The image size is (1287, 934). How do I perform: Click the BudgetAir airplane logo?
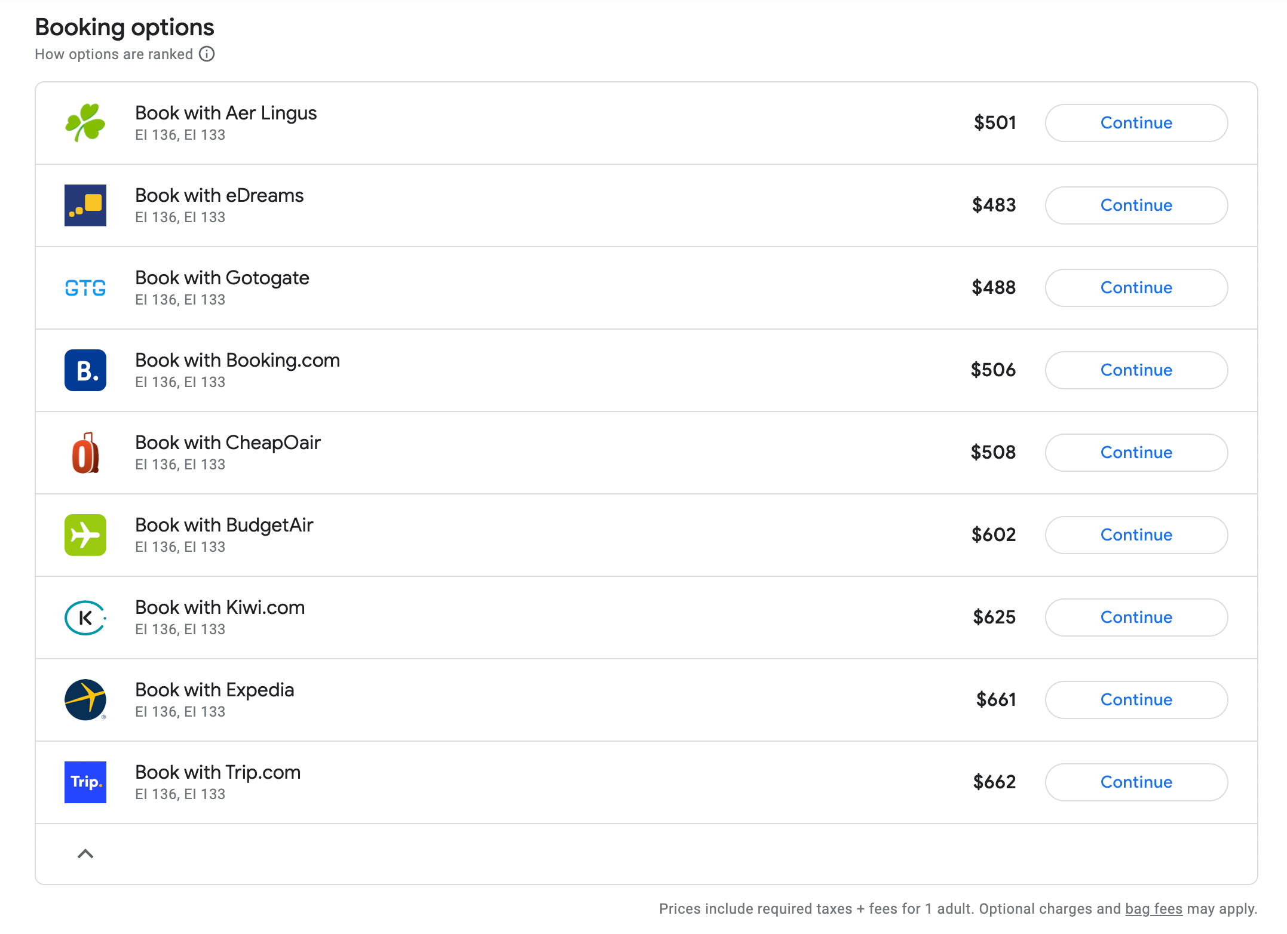[85, 535]
